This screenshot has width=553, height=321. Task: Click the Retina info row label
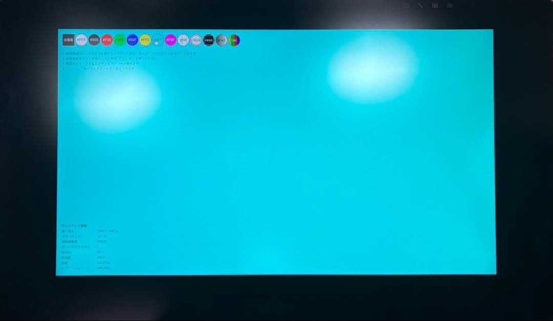coord(67,251)
